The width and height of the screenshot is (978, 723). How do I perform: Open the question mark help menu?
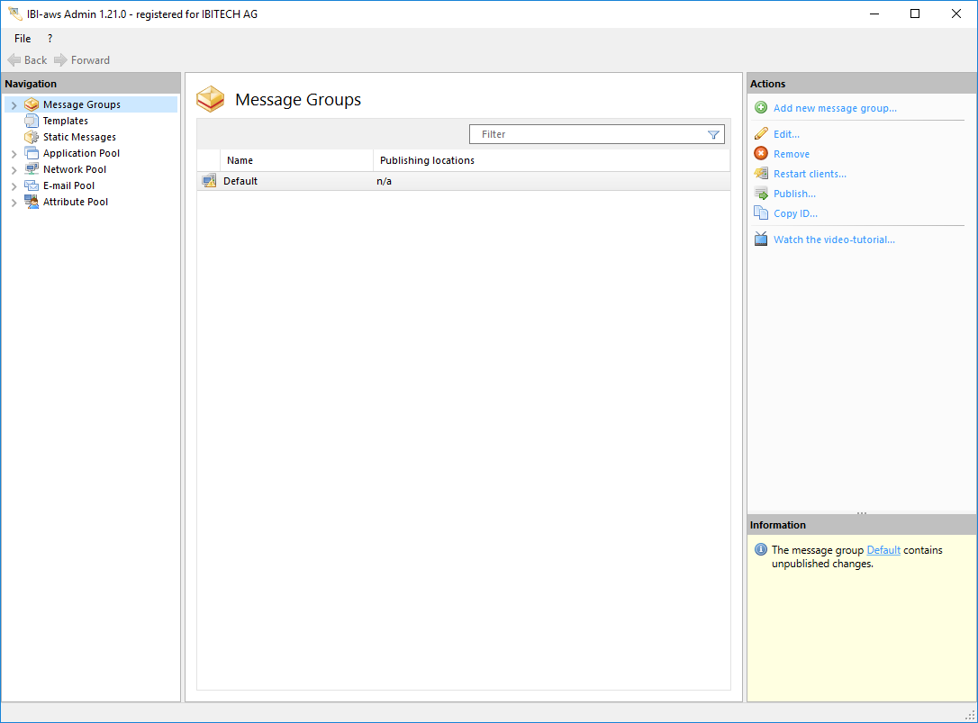50,39
